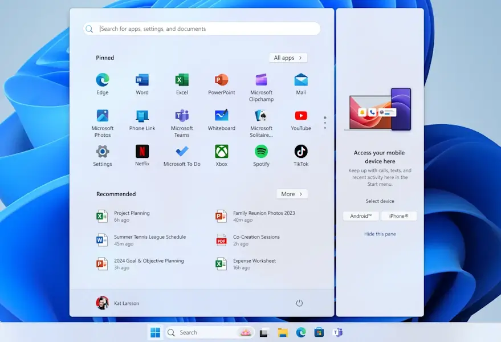Start Microsoft Teams from pinned apps
Viewport: 501px width, 342px height.
(x=182, y=123)
